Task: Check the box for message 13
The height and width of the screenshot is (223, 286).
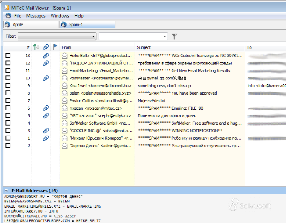Action: click(x=8, y=55)
